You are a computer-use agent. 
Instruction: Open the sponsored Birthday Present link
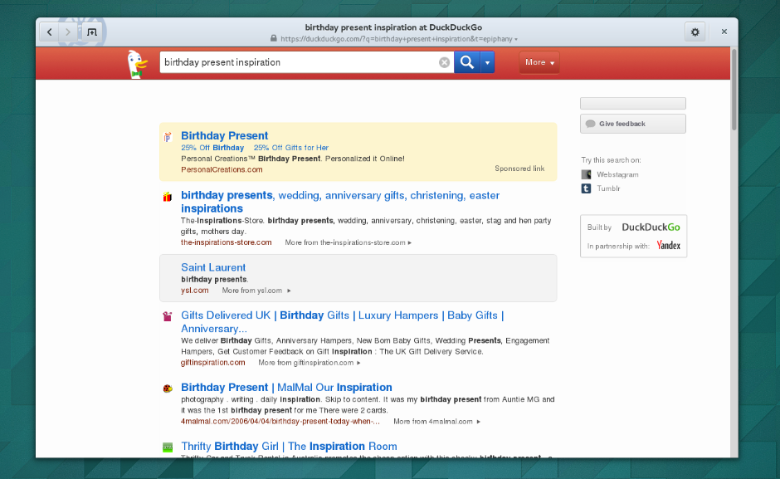[x=224, y=135]
